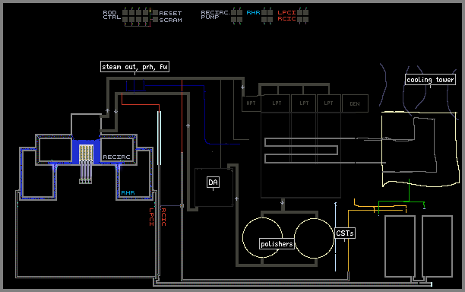The height and width of the screenshot is (292, 465).
Task: Toggle the last lower ROD CTRL switch
Action: coord(146,20)
